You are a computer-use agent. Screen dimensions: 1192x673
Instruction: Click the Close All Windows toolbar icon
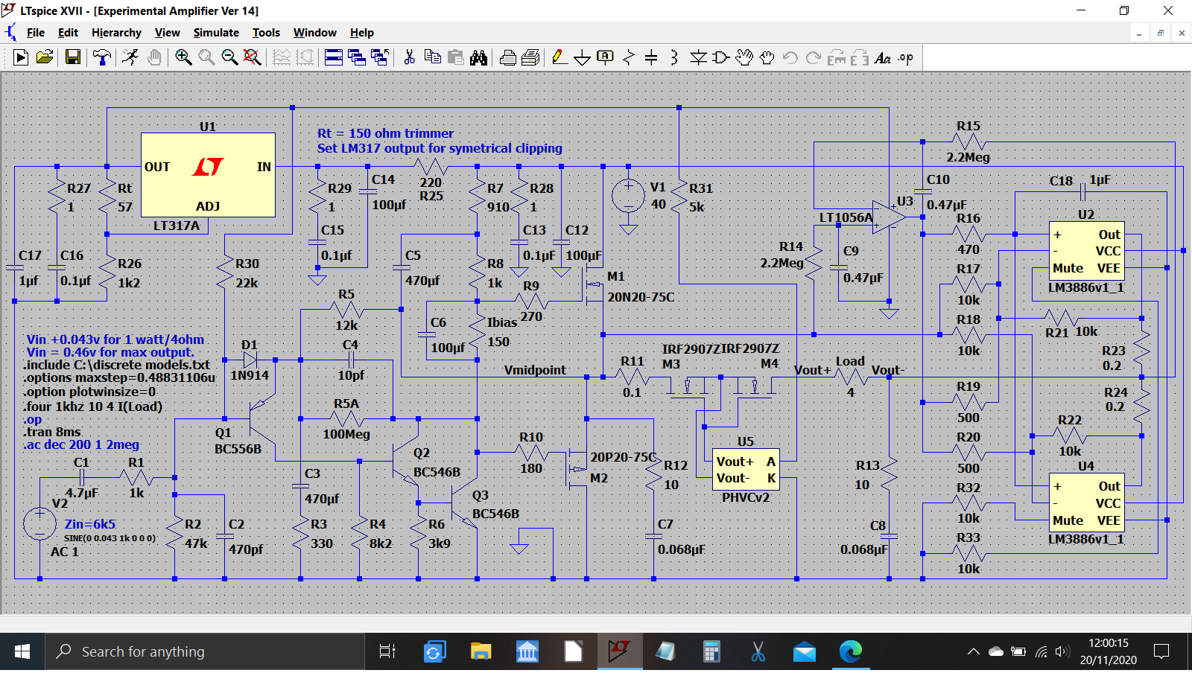click(x=380, y=57)
